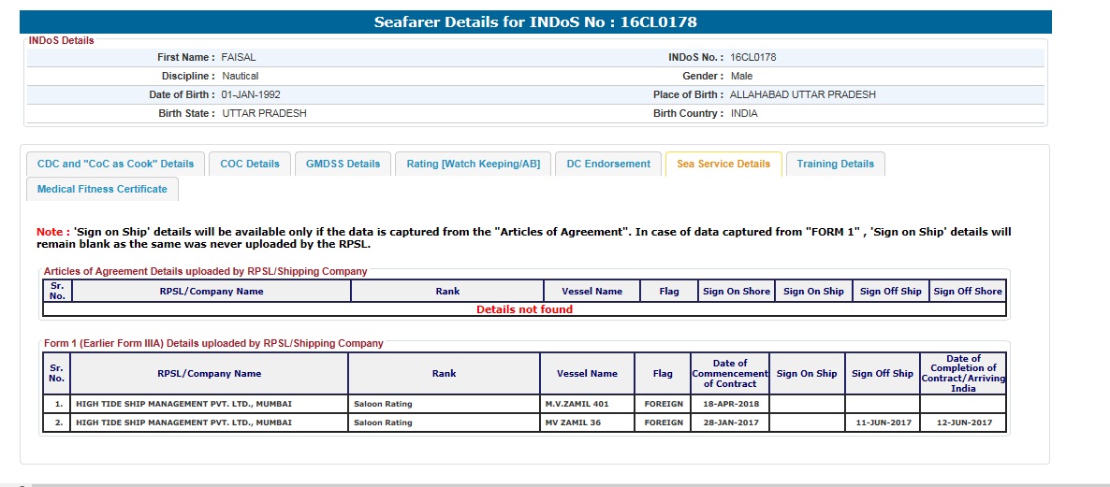Open the Medical Fitness Certificate tab
The width and height of the screenshot is (1110, 487).
102,189
